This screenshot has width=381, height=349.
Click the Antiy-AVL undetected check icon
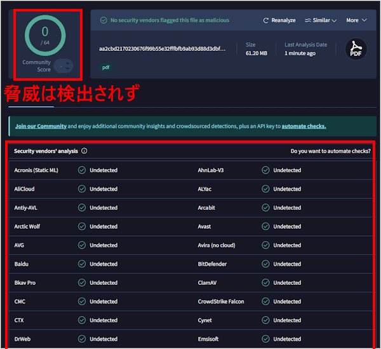coord(82,207)
